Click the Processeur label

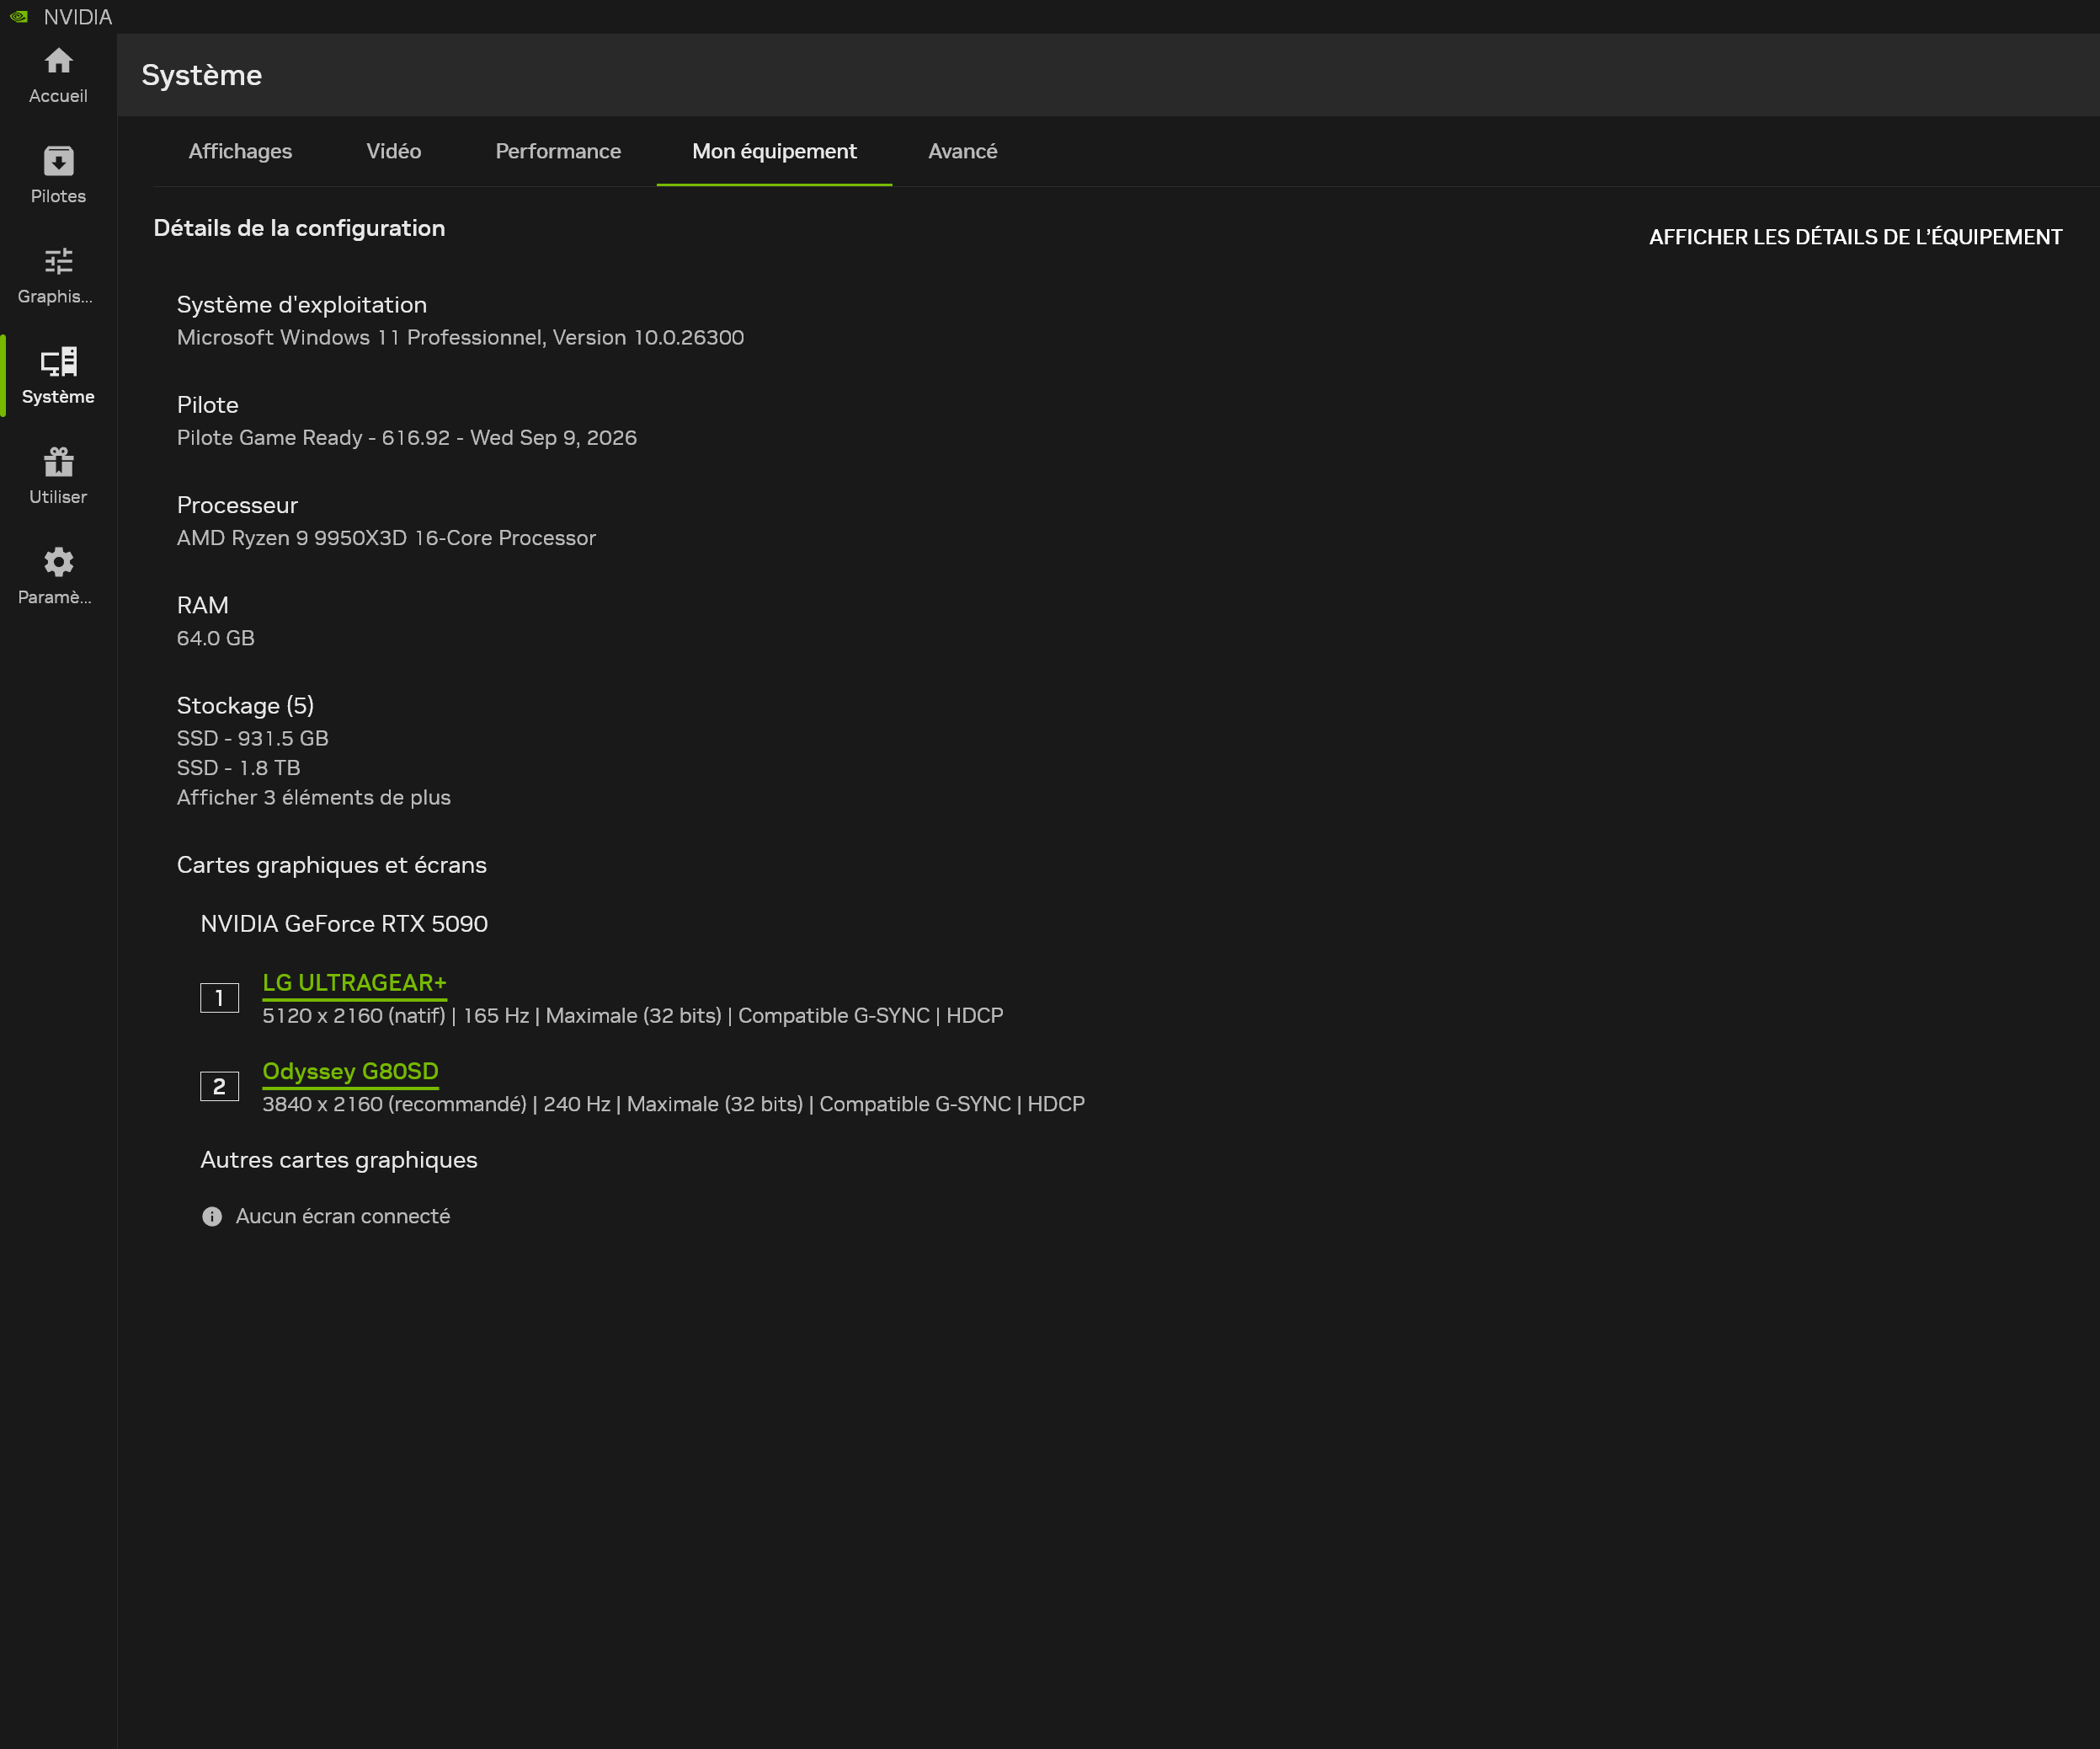(x=237, y=505)
